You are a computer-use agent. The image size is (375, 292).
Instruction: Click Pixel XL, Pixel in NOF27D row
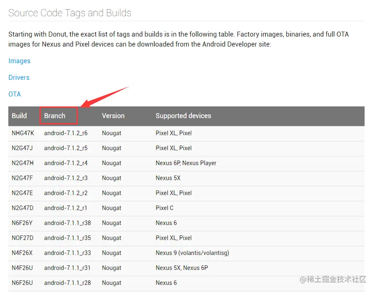[x=174, y=238]
